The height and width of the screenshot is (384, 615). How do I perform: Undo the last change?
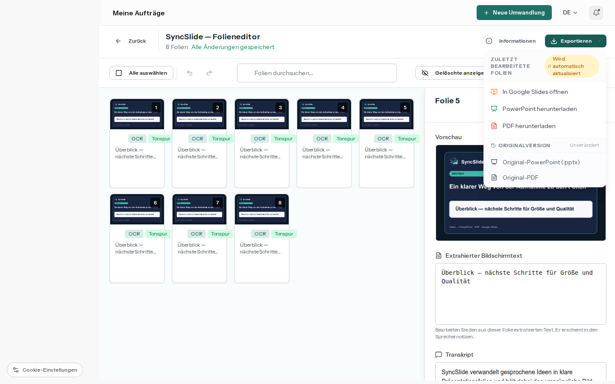[x=190, y=73]
